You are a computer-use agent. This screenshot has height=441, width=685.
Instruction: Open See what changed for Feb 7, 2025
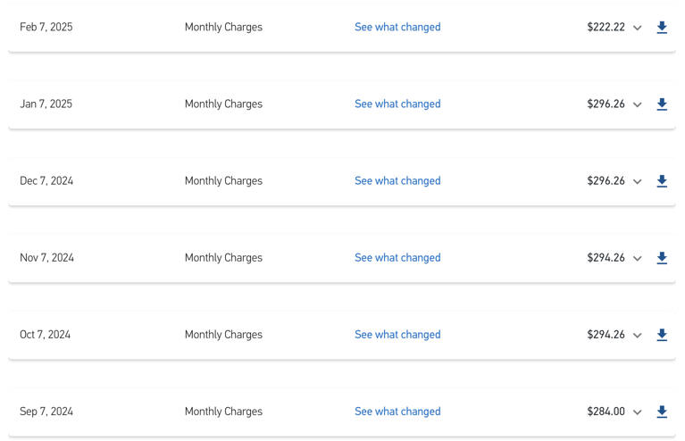397,27
